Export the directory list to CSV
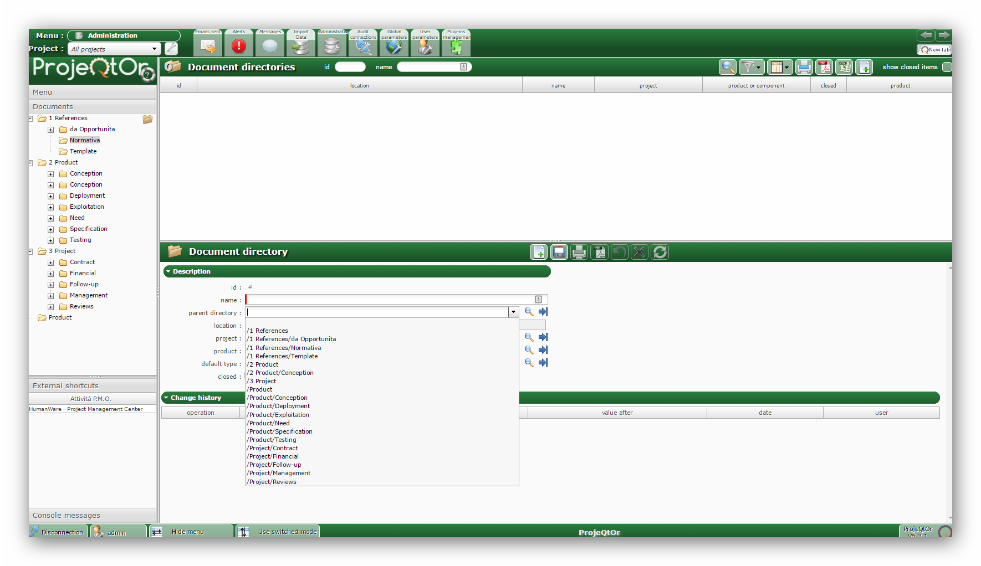Image resolution: width=981 pixels, height=566 pixels. (844, 68)
